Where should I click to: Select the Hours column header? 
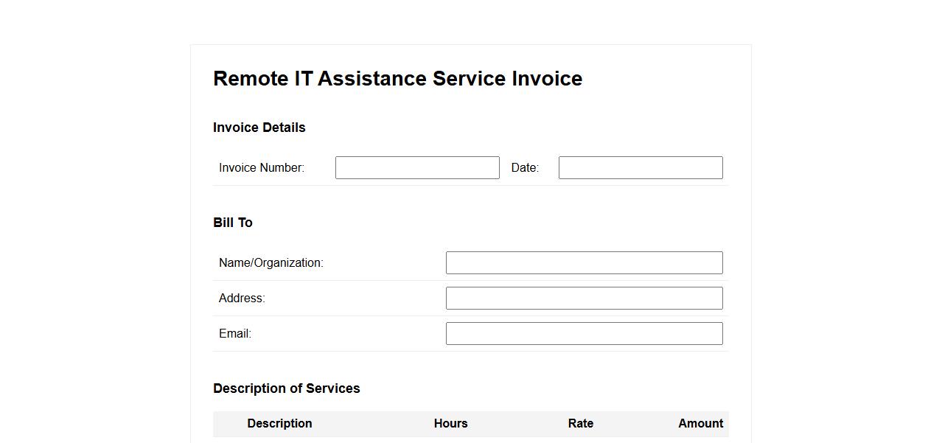[x=450, y=423]
